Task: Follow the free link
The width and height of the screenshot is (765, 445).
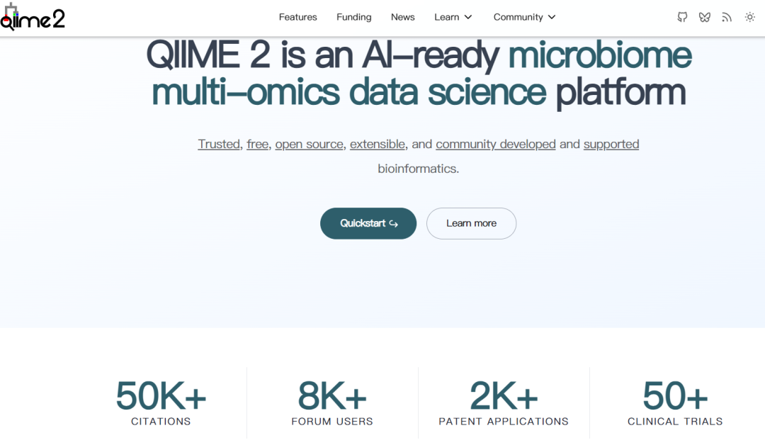Action: [x=258, y=145]
